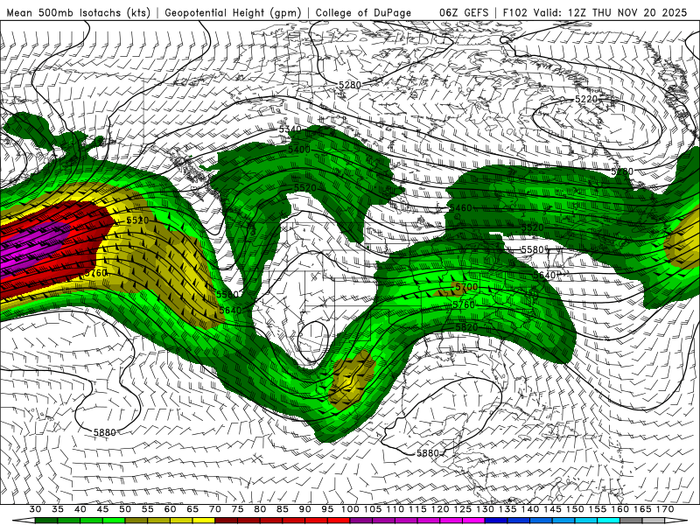Click the 5460 height contour label
The image size is (700, 525).
click(x=461, y=208)
